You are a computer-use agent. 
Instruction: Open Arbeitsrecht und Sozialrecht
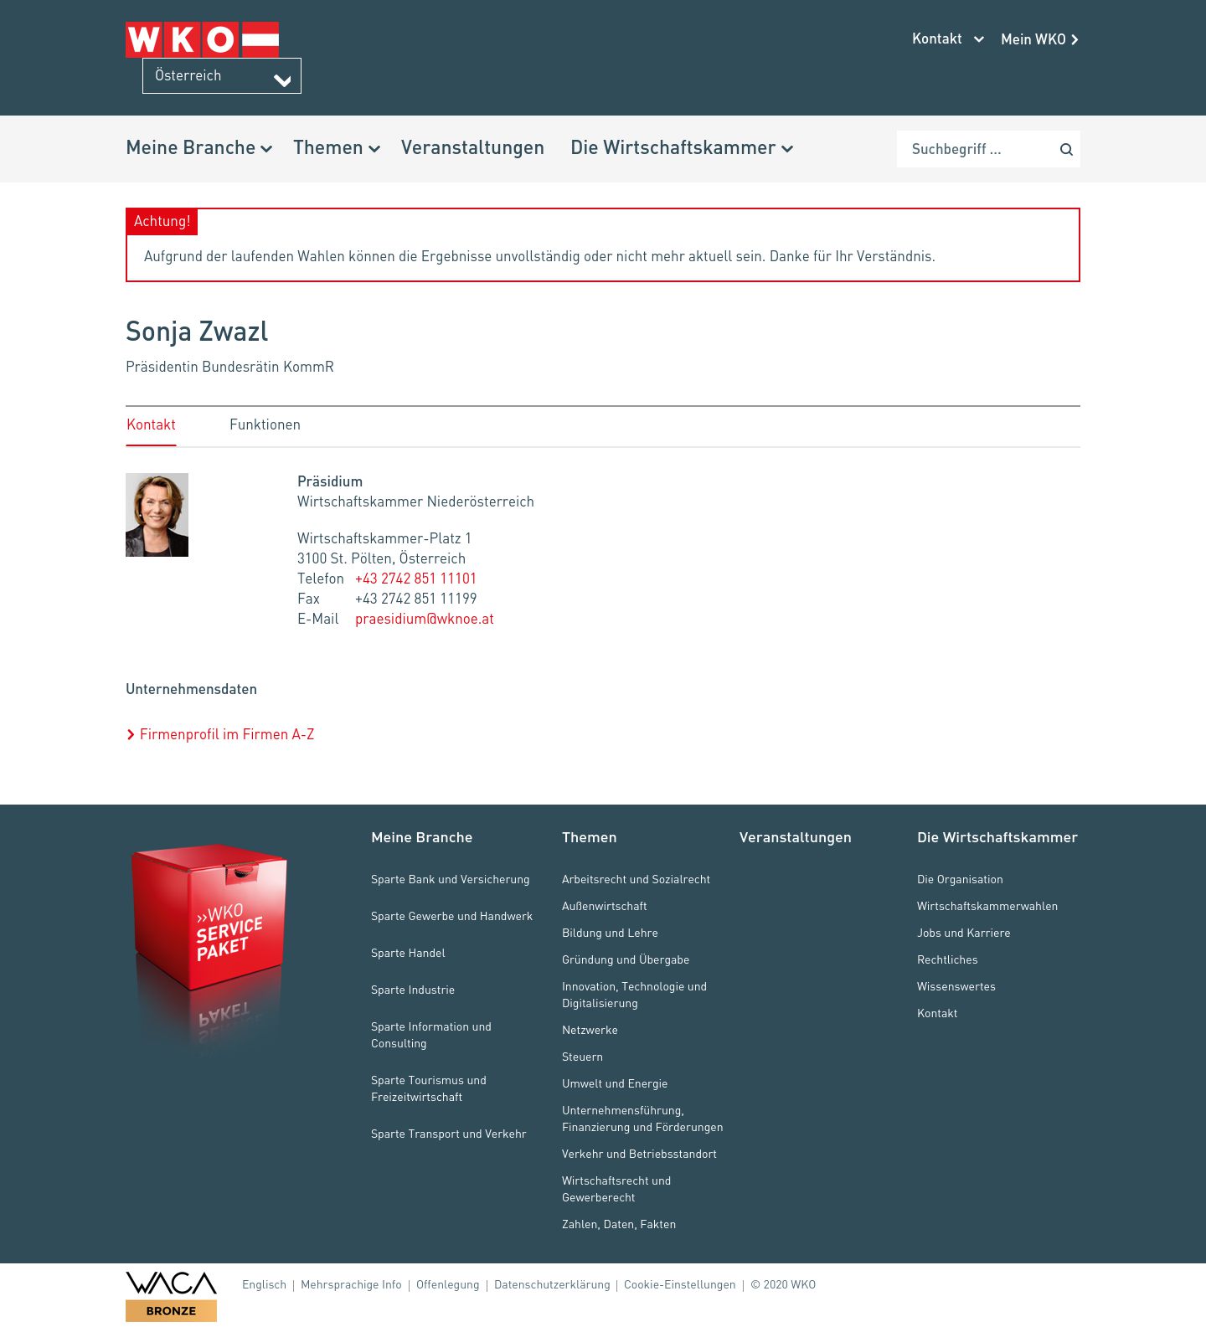click(x=636, y=879)
